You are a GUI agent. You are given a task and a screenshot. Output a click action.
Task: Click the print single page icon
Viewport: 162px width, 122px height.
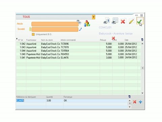coord(107,21)
